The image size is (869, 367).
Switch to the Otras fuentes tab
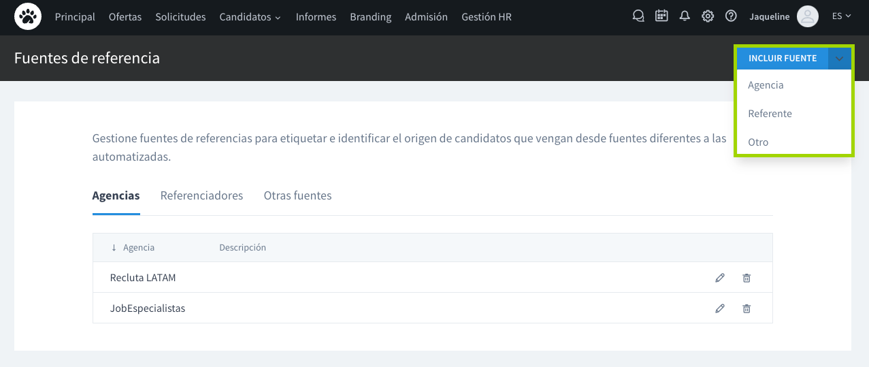click(297, 195)
